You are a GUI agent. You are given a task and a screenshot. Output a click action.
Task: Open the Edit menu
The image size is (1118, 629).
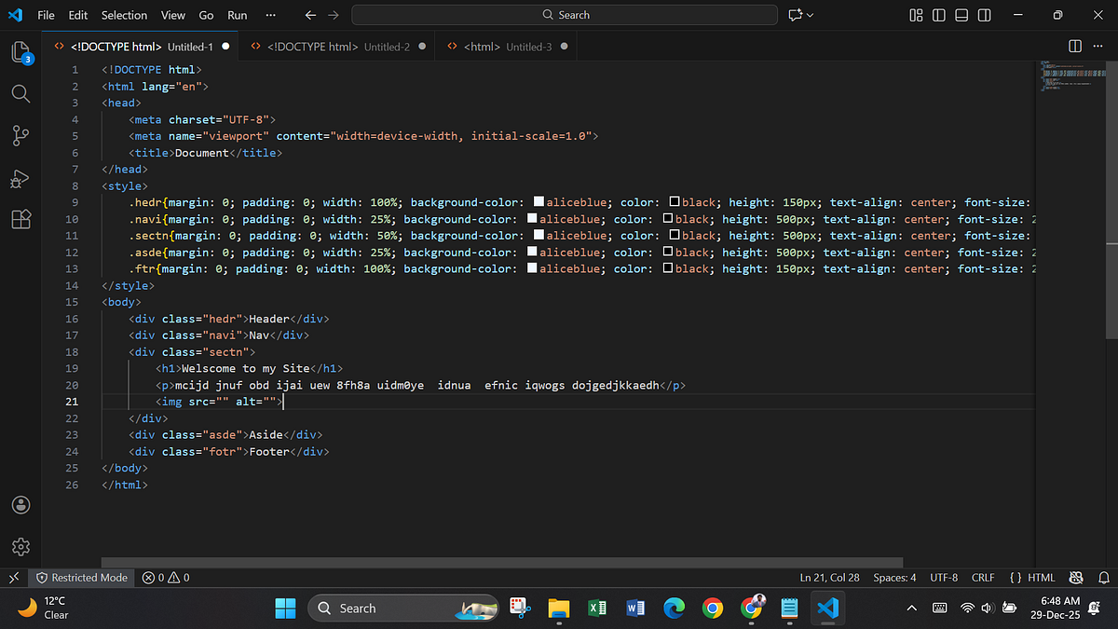(x=78, y=15)
